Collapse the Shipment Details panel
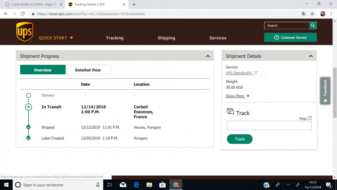 311,56
